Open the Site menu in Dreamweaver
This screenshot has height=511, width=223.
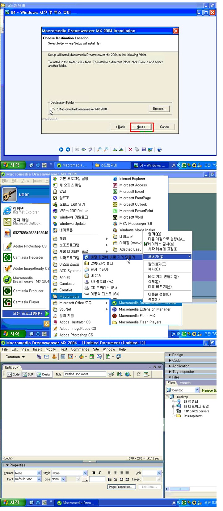tap(96, 349)
